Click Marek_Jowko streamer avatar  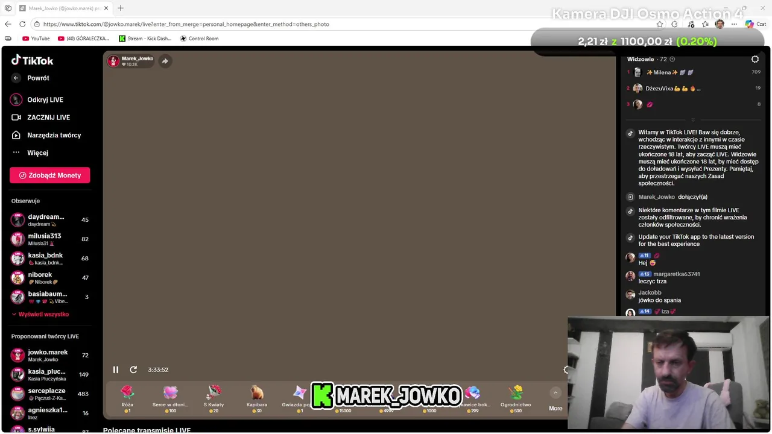pos(113,61)
